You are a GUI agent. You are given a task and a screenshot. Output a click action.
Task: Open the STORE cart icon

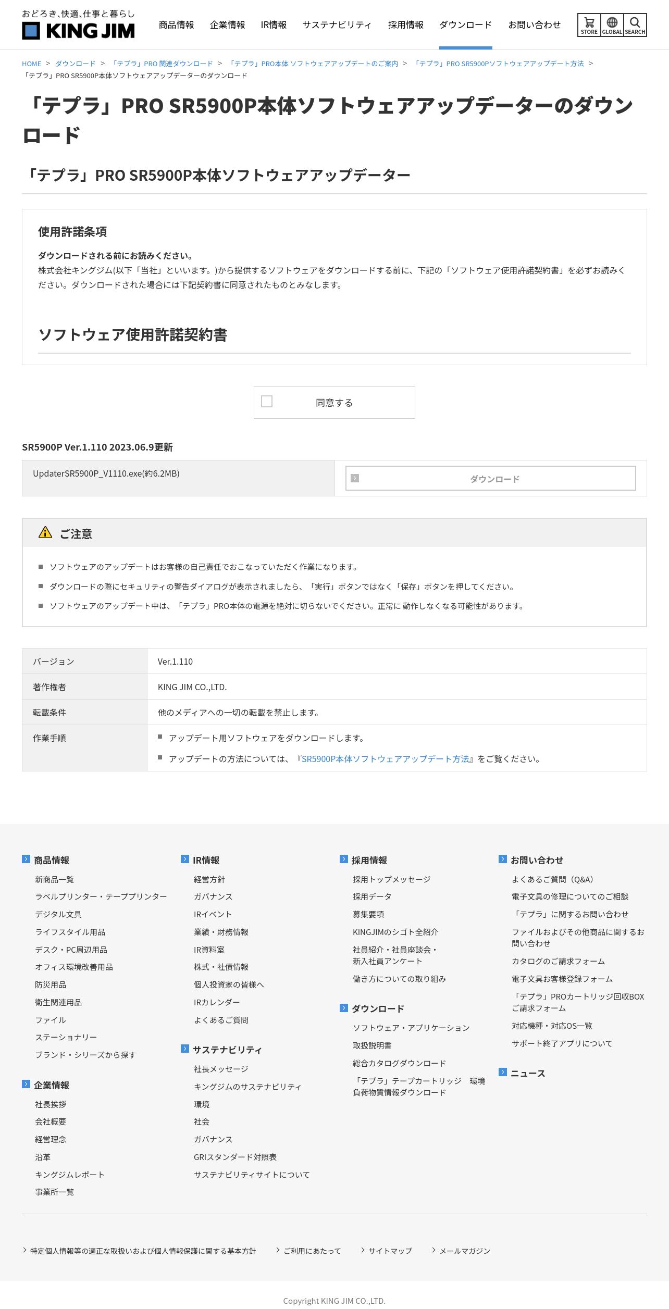[x=589, y=25]
